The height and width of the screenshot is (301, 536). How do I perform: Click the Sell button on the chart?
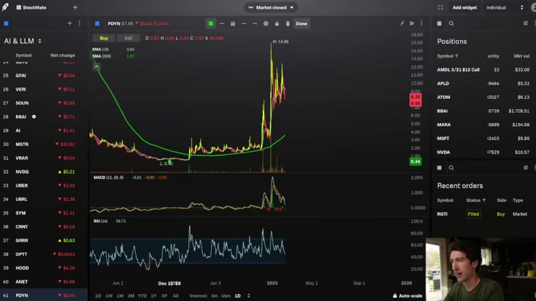pos(128,38)
